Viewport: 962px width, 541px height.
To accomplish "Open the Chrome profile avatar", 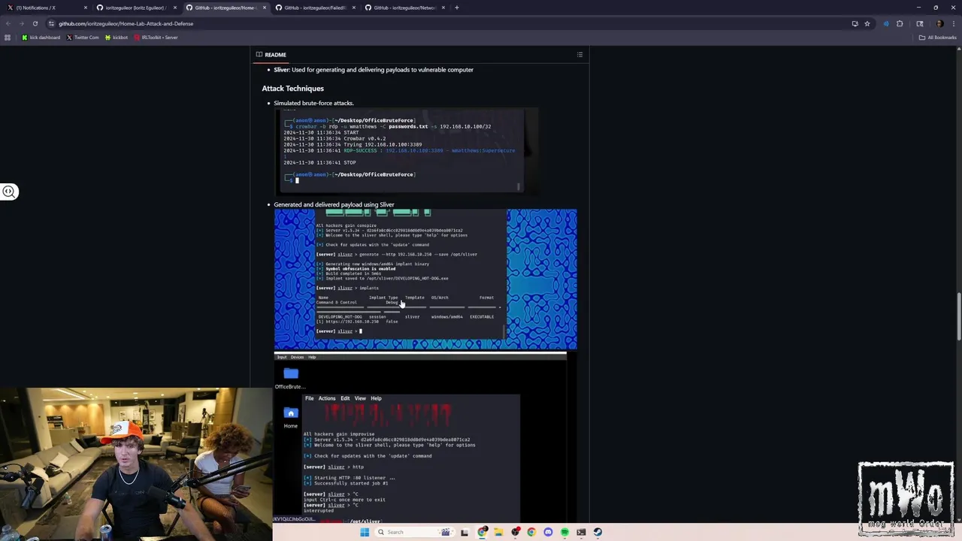I will (x=939, y=23).
